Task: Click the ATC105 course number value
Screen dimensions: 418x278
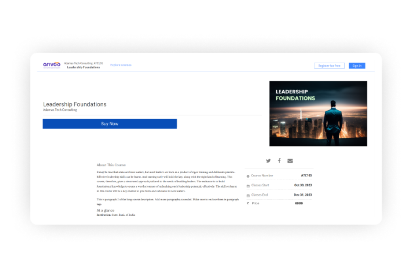Action: pyautogui.click(x=306, y=176)
